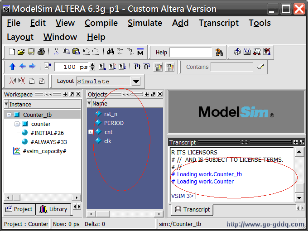The height and width of the screenshot is (231, 308).
Task: Expand the Objects pane with plus icon
Action: (x=147, y=94)
